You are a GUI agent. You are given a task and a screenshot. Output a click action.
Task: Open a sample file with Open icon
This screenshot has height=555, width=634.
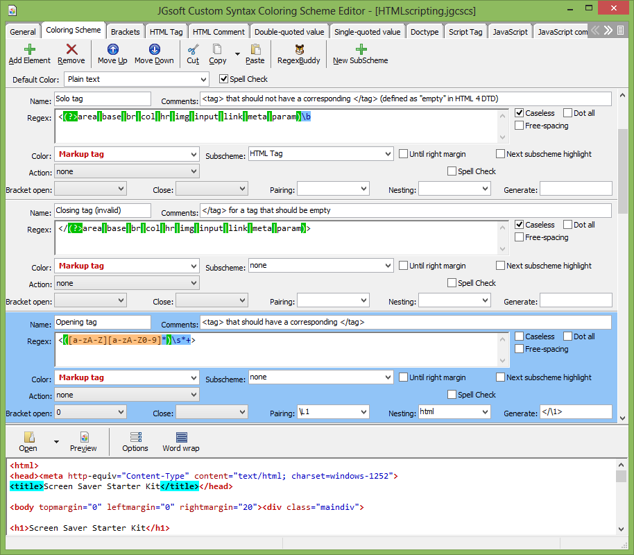pos(28,442)
